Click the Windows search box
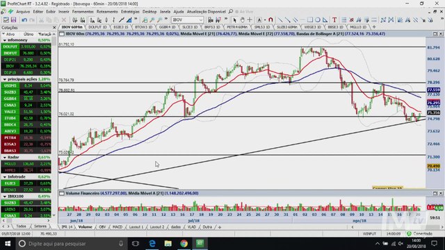 [x=71, y=244]
